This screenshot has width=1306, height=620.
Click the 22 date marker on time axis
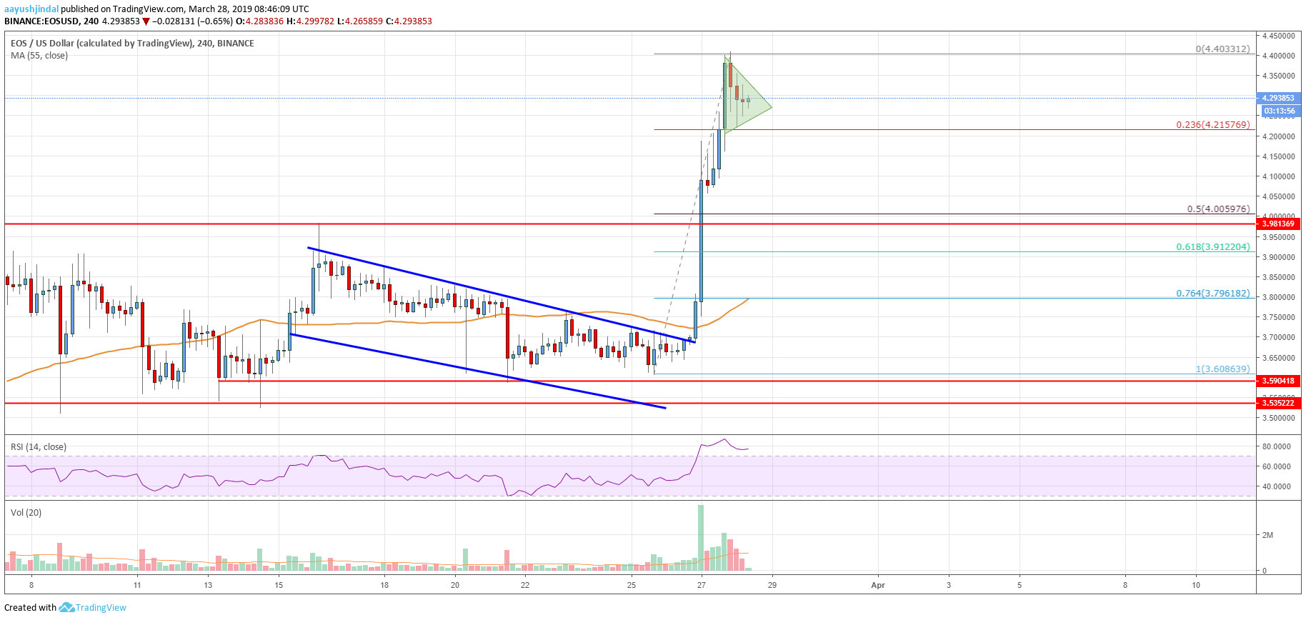click(x=525, y=585)
